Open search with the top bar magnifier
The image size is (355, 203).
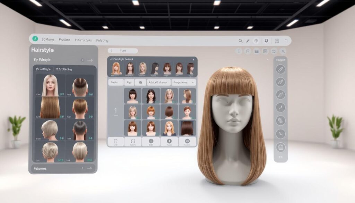pyautogui.click(x=241, y=41)
